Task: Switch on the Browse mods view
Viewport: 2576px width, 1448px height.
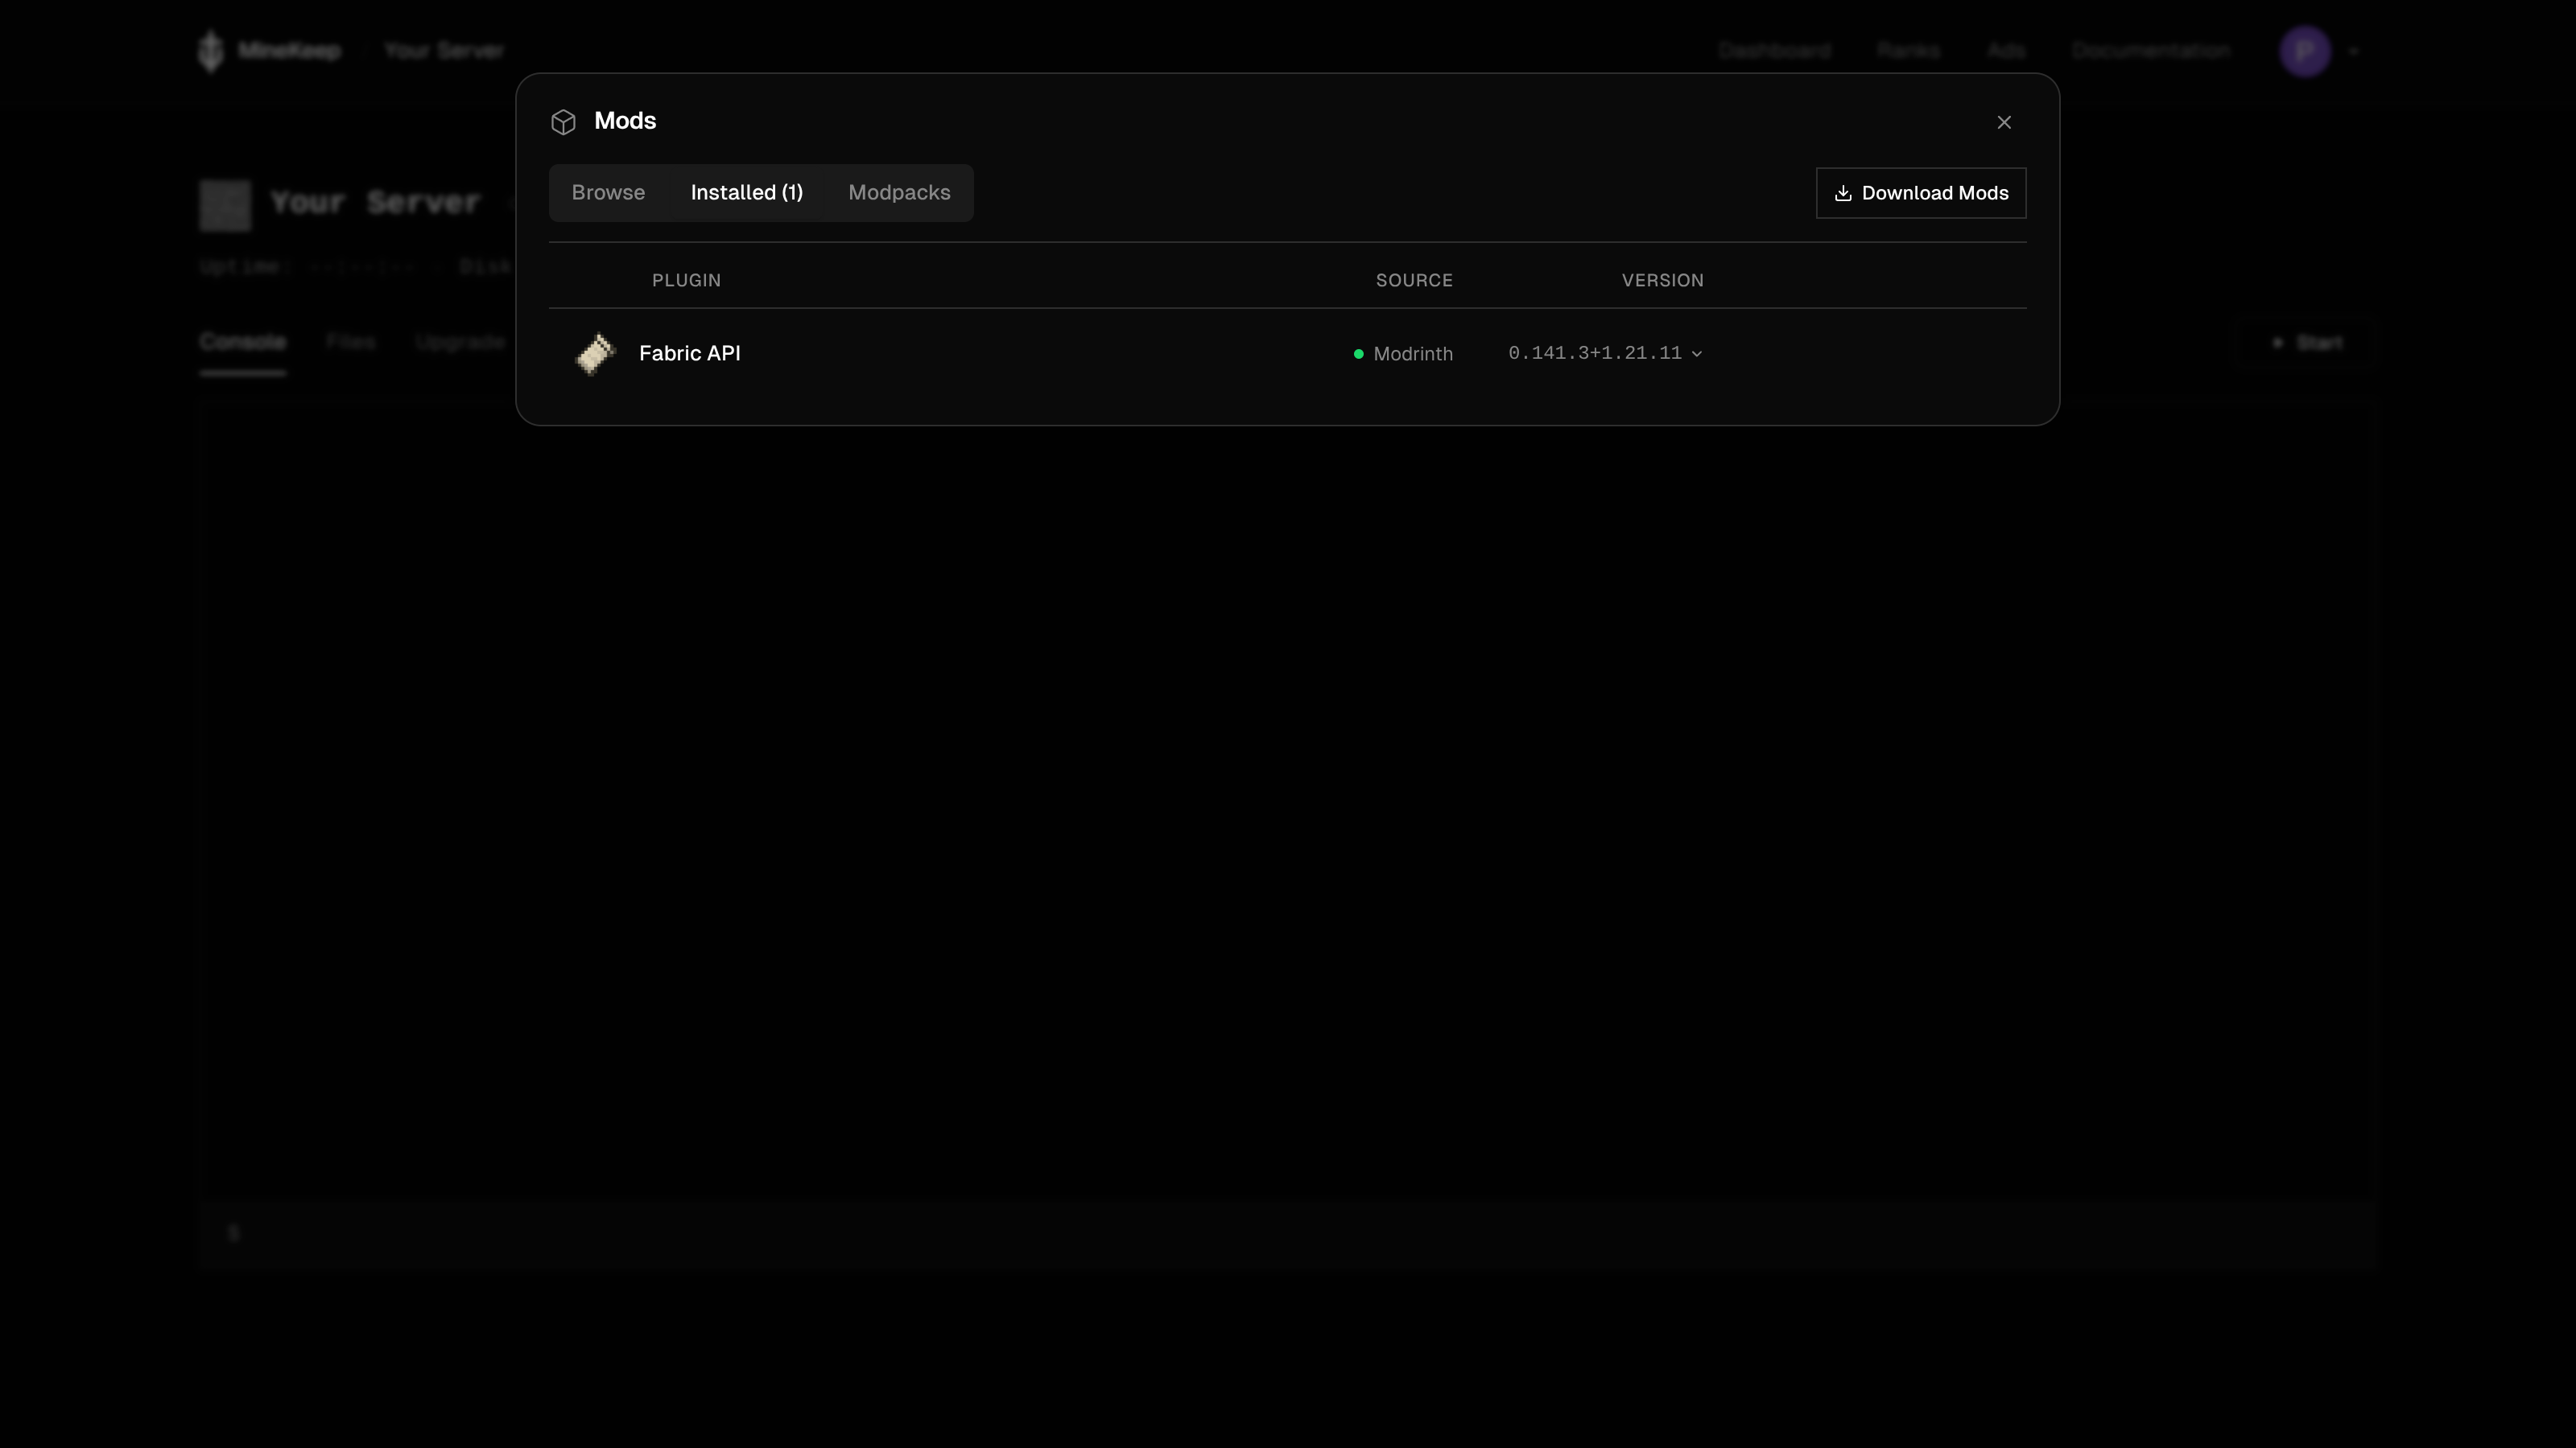Action: point(607,192)
